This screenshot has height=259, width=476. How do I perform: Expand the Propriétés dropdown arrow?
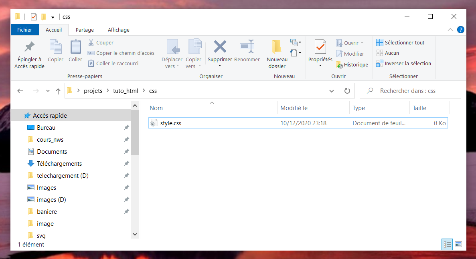pyautogui.click(x=320, y=66)
